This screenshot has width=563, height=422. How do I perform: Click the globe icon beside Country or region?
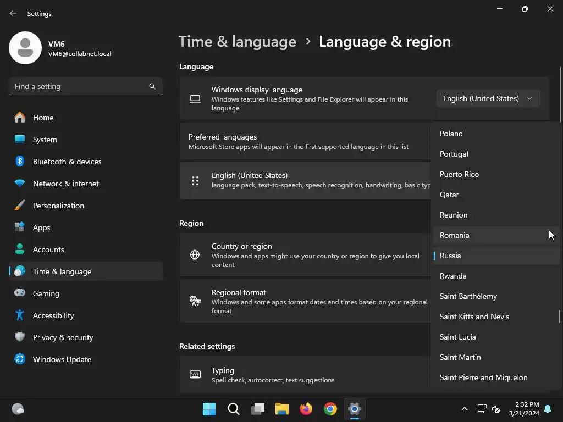(x=195, y=255)
